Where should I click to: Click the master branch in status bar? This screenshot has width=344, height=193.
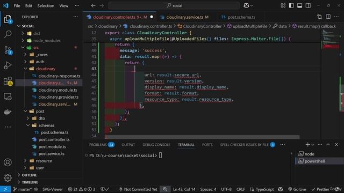tap(22, 189)
